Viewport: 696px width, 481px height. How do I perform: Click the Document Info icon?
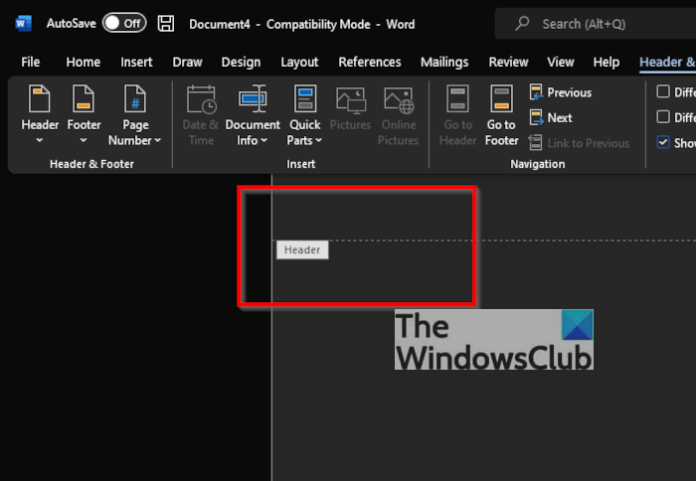coord(253,98)
